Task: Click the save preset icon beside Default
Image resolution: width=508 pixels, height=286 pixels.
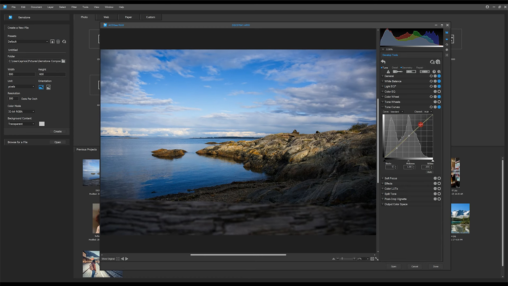Action: pyautogui.click(x=52, y=42)
